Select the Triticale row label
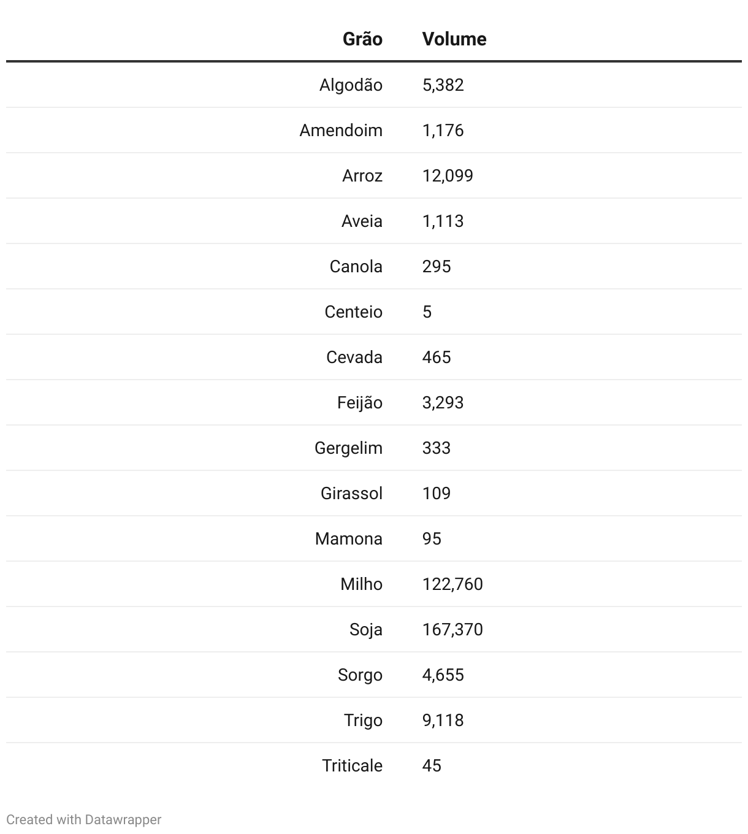Viewport: 748px width, 834px height. pyautogui.click(x=352, y=766)
